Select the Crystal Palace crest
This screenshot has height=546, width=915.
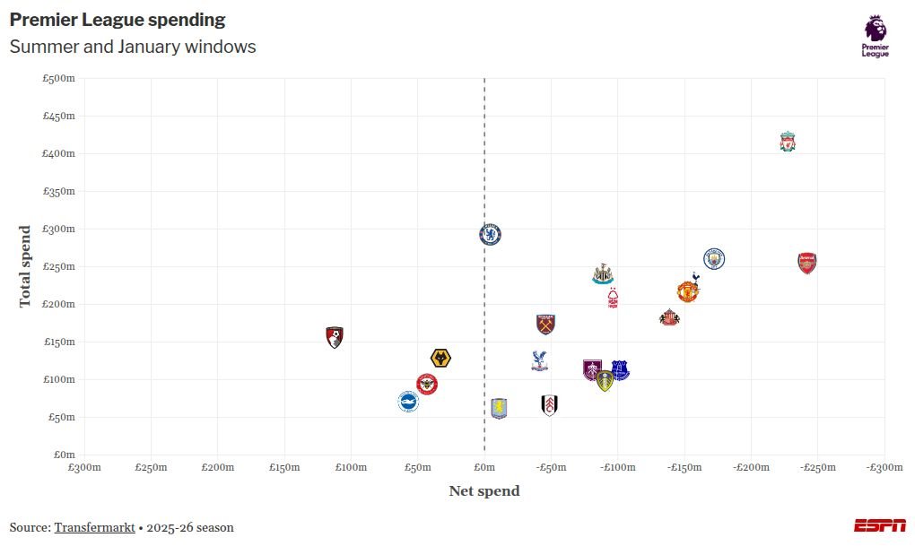coord(539,361)
